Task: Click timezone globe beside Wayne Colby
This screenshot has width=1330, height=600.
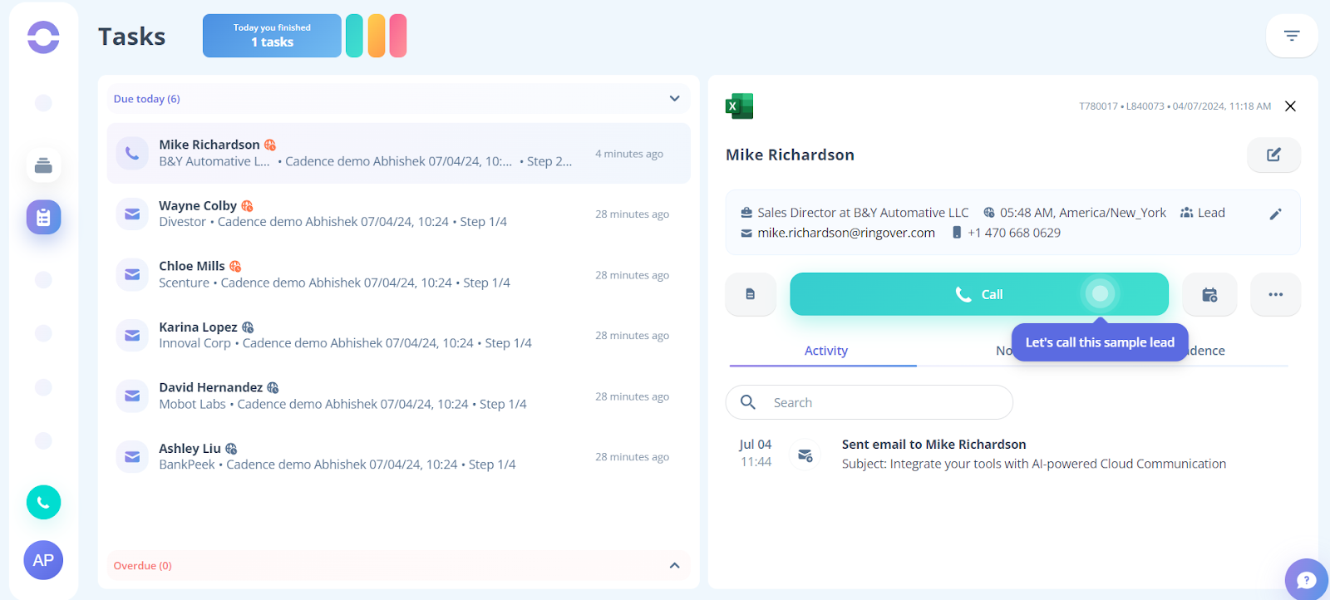Action: [247, 206]
